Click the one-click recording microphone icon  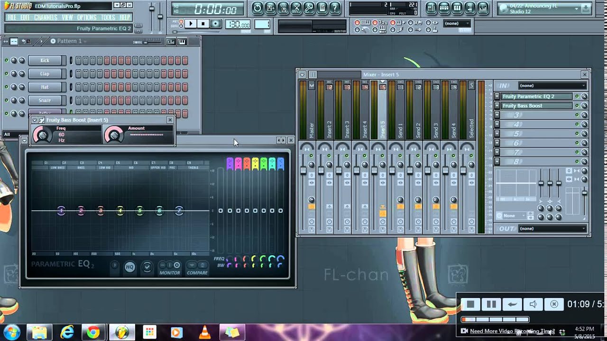[309, 8]
